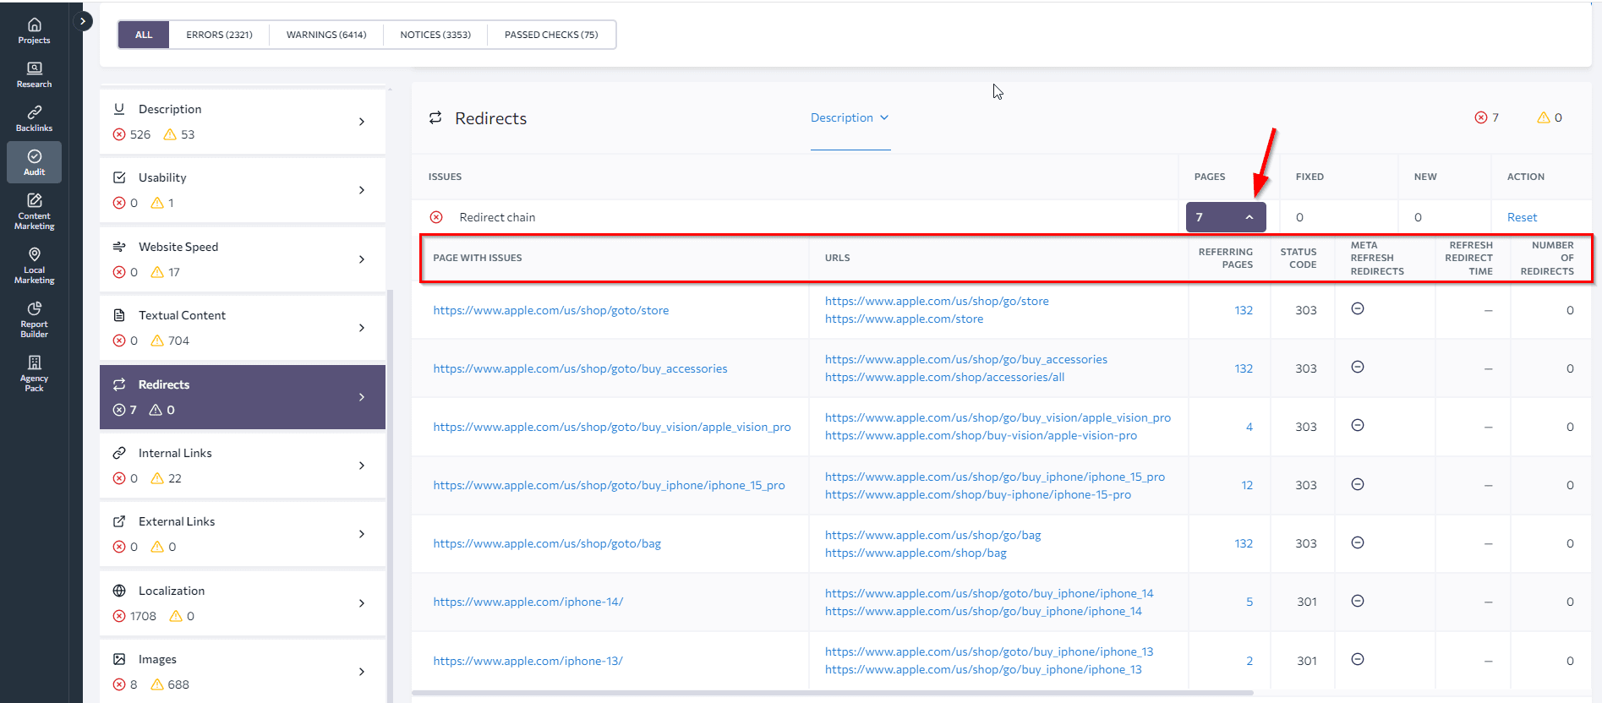The height and width of the screenshot is (703, 1602).
Task: Click meta refresh icon for buy_accessories row
Action: point(1358,367)
